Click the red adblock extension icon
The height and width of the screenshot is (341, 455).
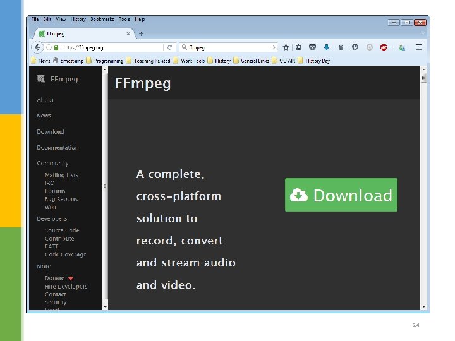click(384, 47)
